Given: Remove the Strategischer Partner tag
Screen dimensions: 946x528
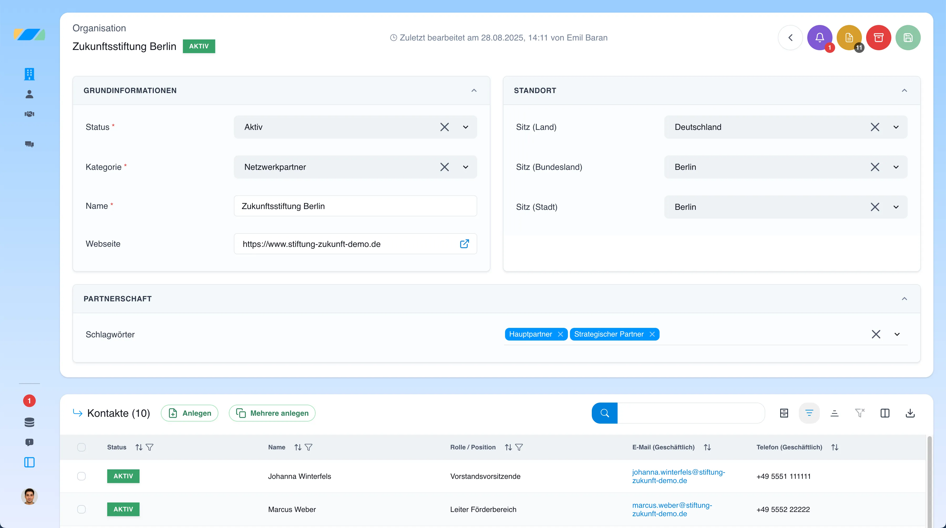Looking at the screenshot, I should (652, 334).
